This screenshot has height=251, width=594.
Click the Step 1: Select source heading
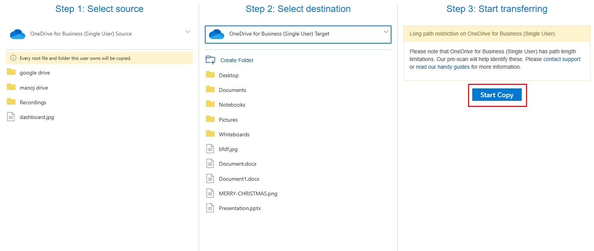99,9
